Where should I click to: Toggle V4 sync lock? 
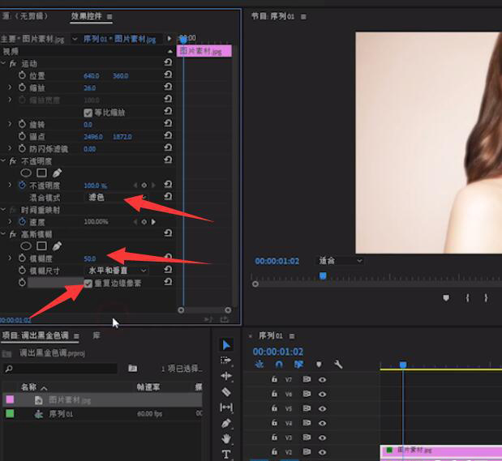[x=307, y=423]
